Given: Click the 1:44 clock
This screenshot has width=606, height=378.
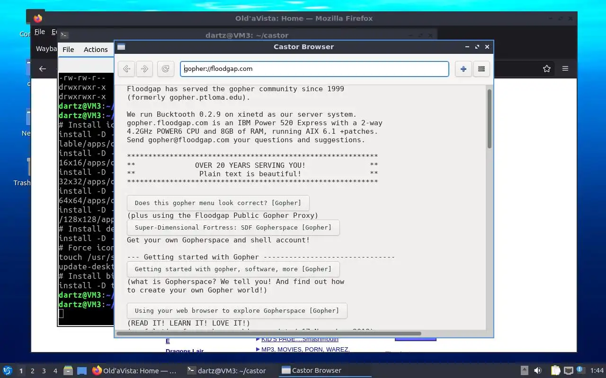Looking at the screenshot, I should pyautogui.click(x=597, y=371).
